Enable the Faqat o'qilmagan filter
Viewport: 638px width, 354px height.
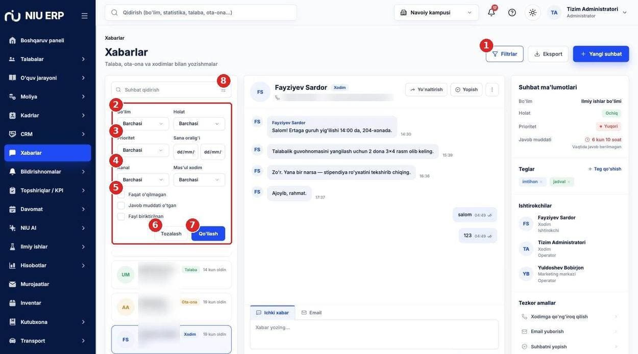121,195
